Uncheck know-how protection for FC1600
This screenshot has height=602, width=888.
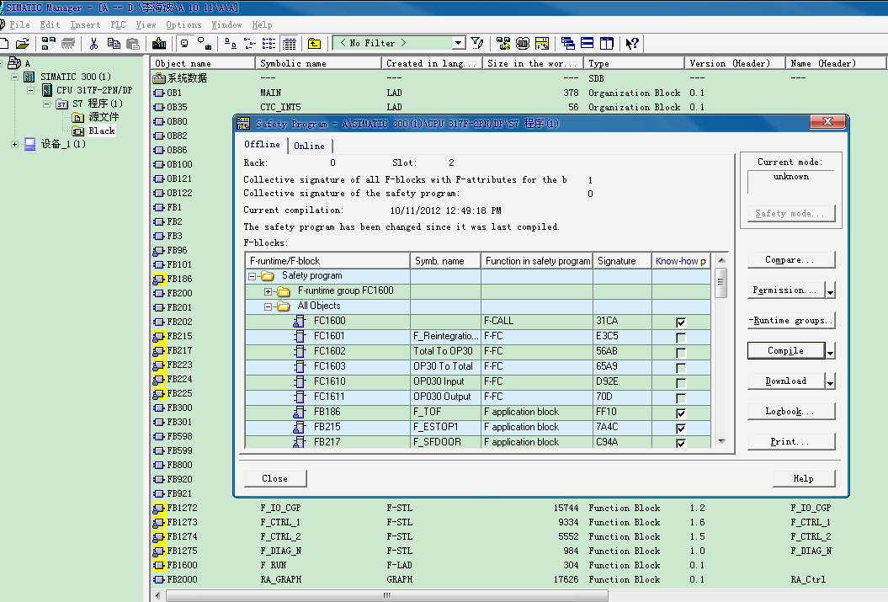pos(681,322)
